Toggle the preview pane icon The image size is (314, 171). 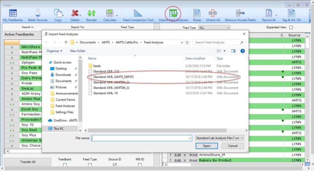(233, 51)
